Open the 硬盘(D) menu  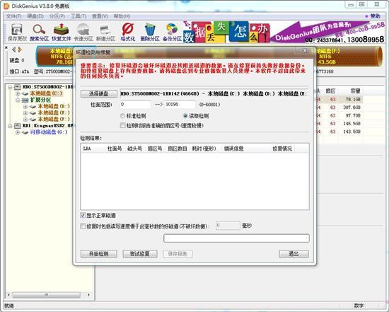[35, 16]
